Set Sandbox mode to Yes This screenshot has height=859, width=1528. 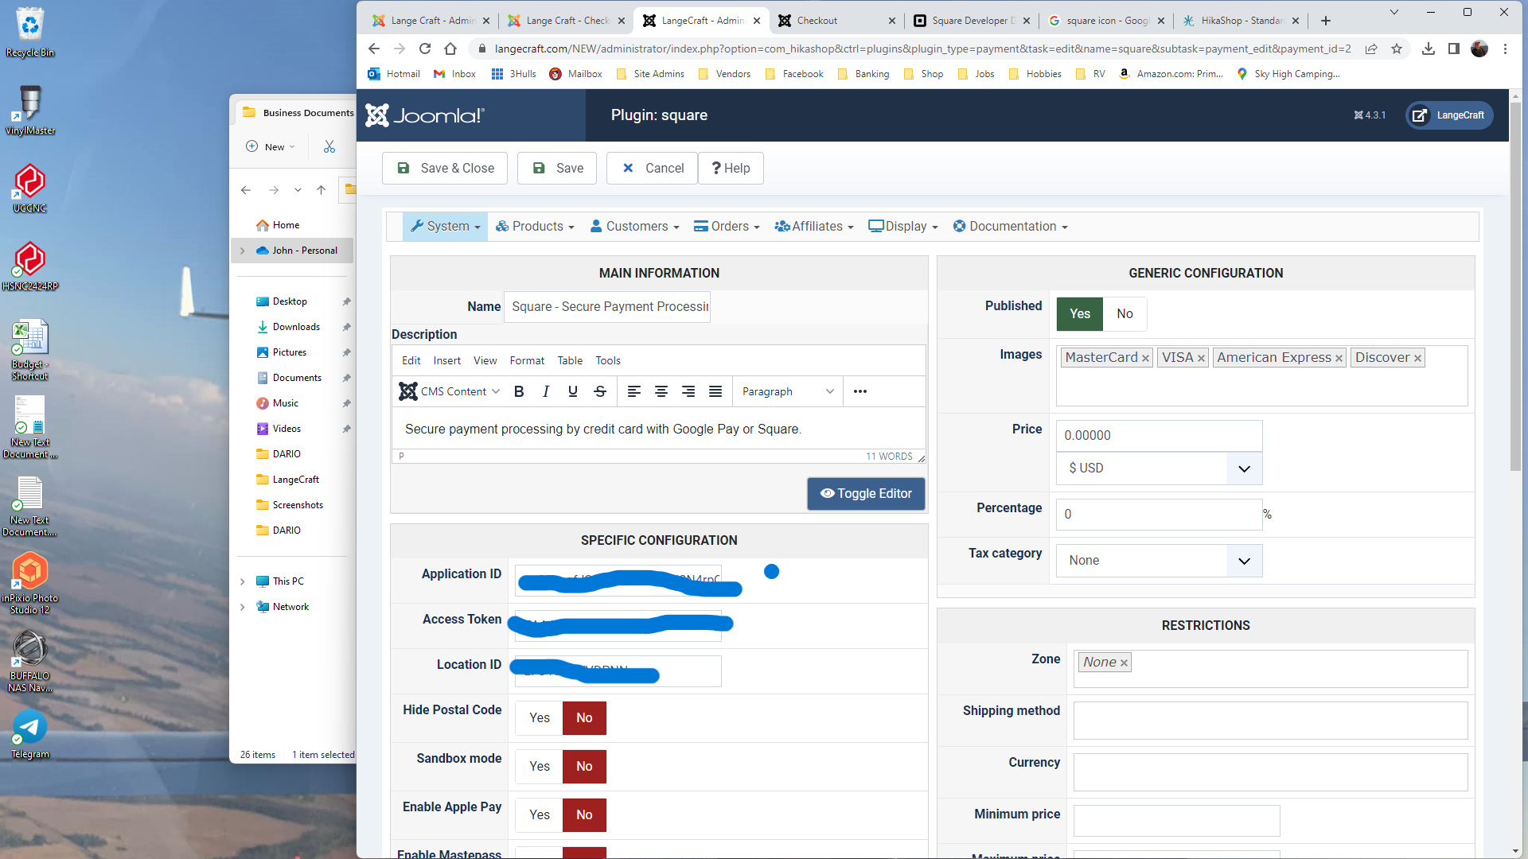(x=540, y=766)
